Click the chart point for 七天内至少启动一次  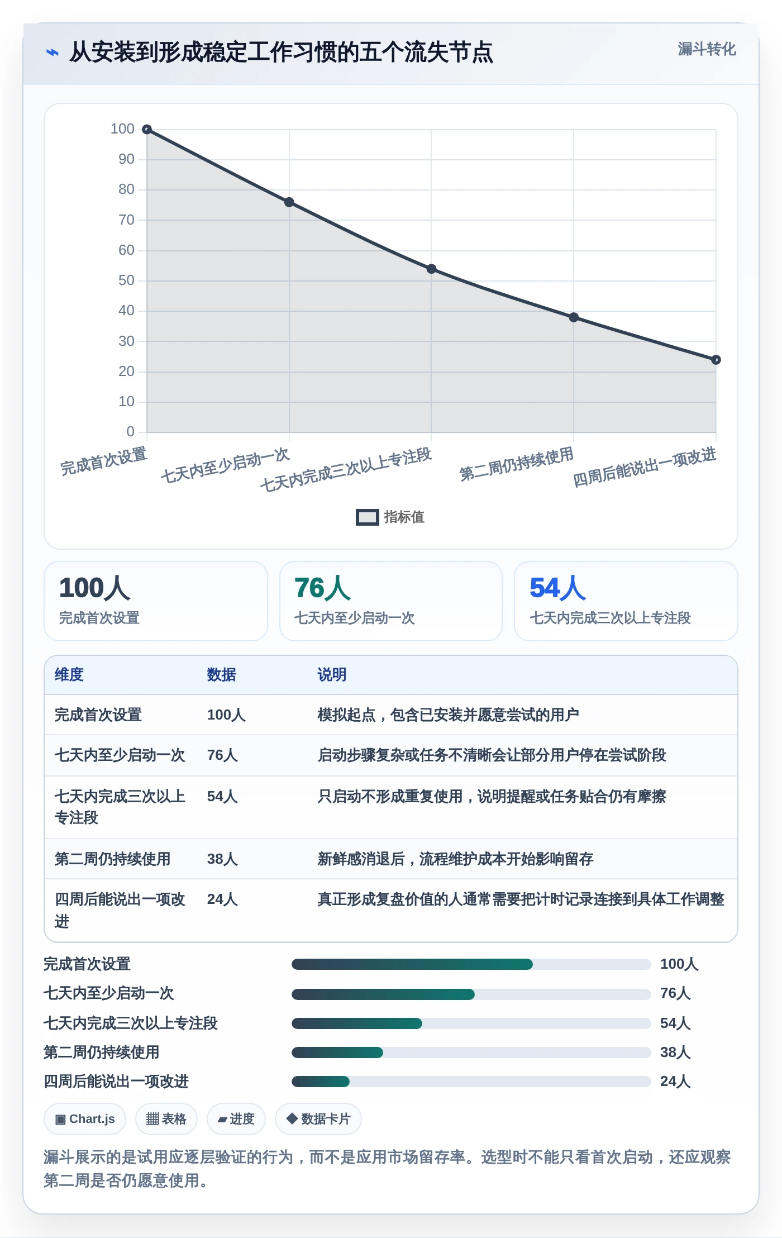coord(289,202)
